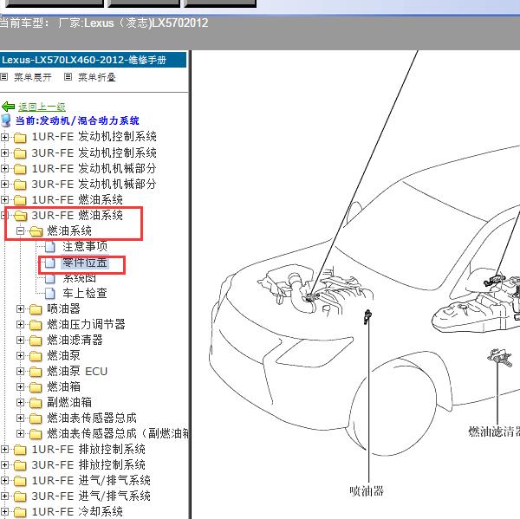Viewport: 520px width, 519px height.
Task: Open 车上检查 document
Action: click(85, 293)
